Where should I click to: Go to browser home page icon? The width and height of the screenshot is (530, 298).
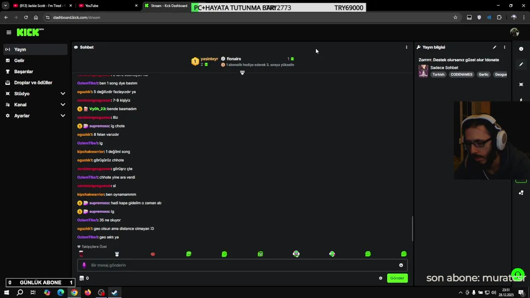tap(36, 17)
